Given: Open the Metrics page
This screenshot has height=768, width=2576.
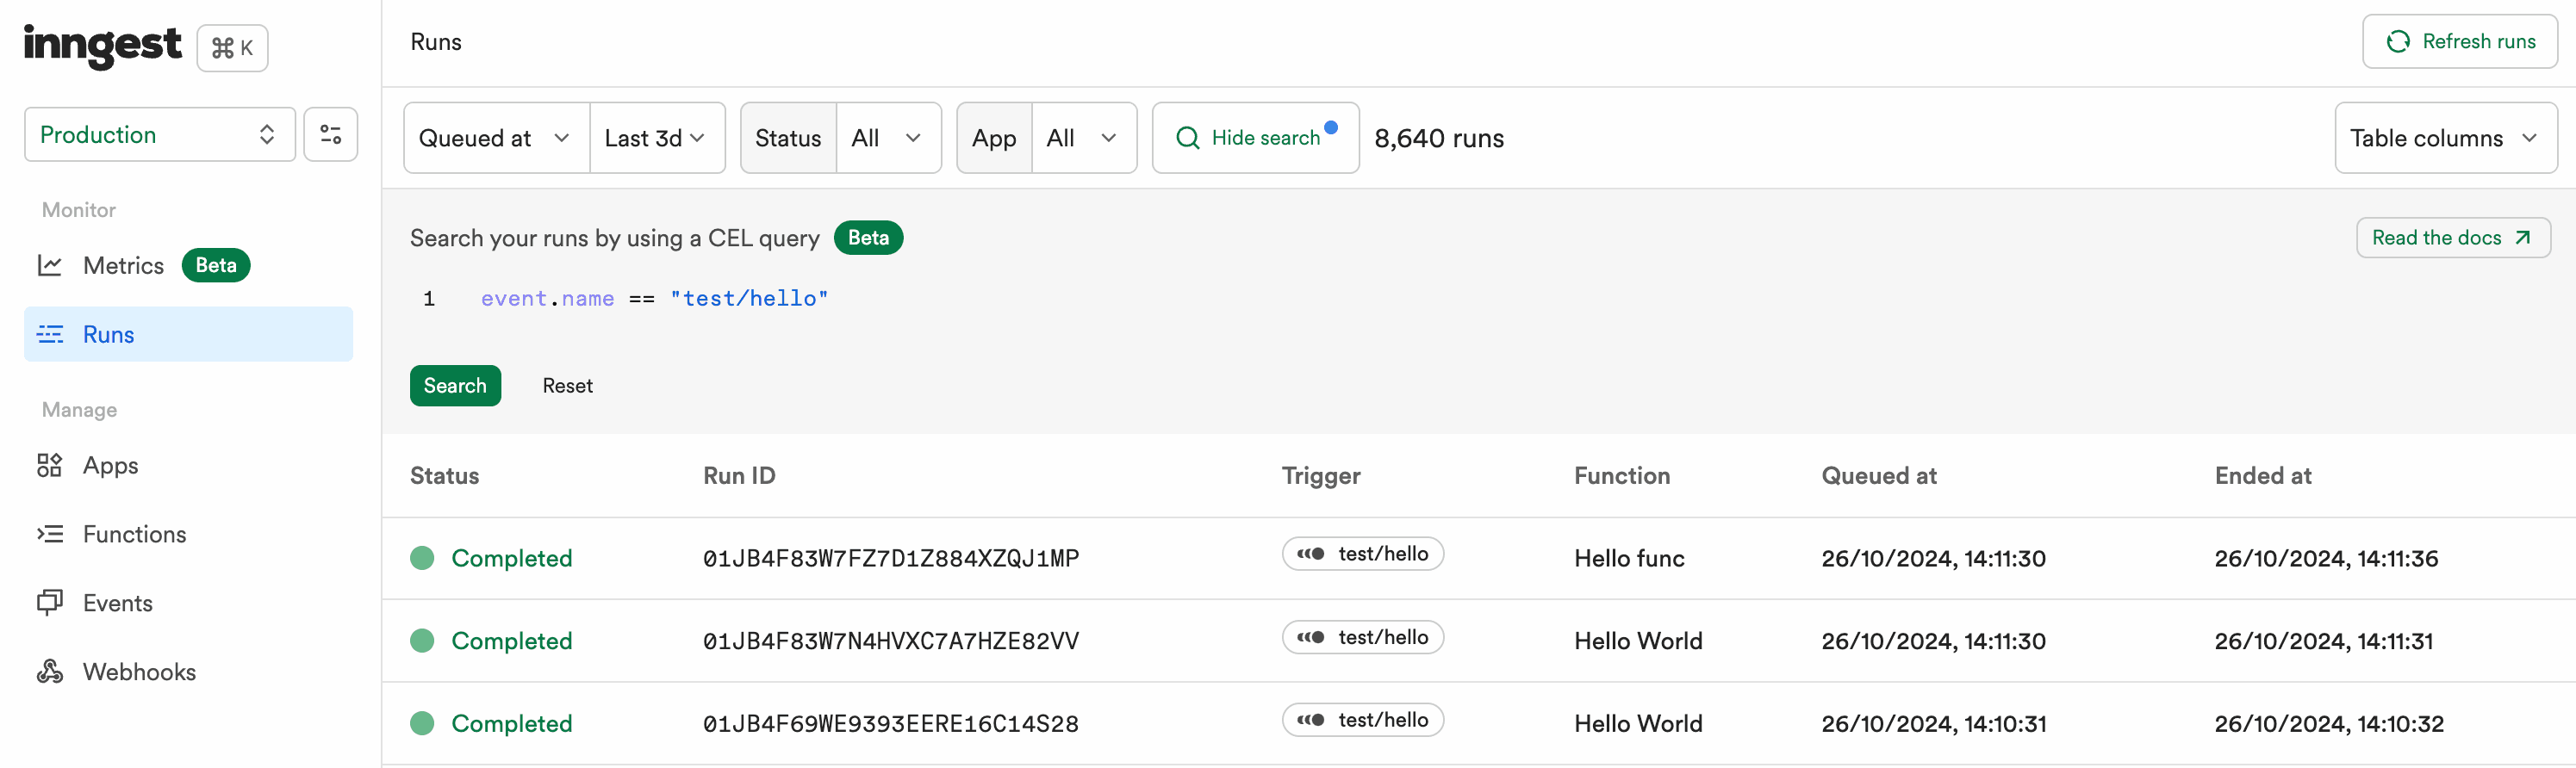Looking at the screenshot, I should pos(123,265).
